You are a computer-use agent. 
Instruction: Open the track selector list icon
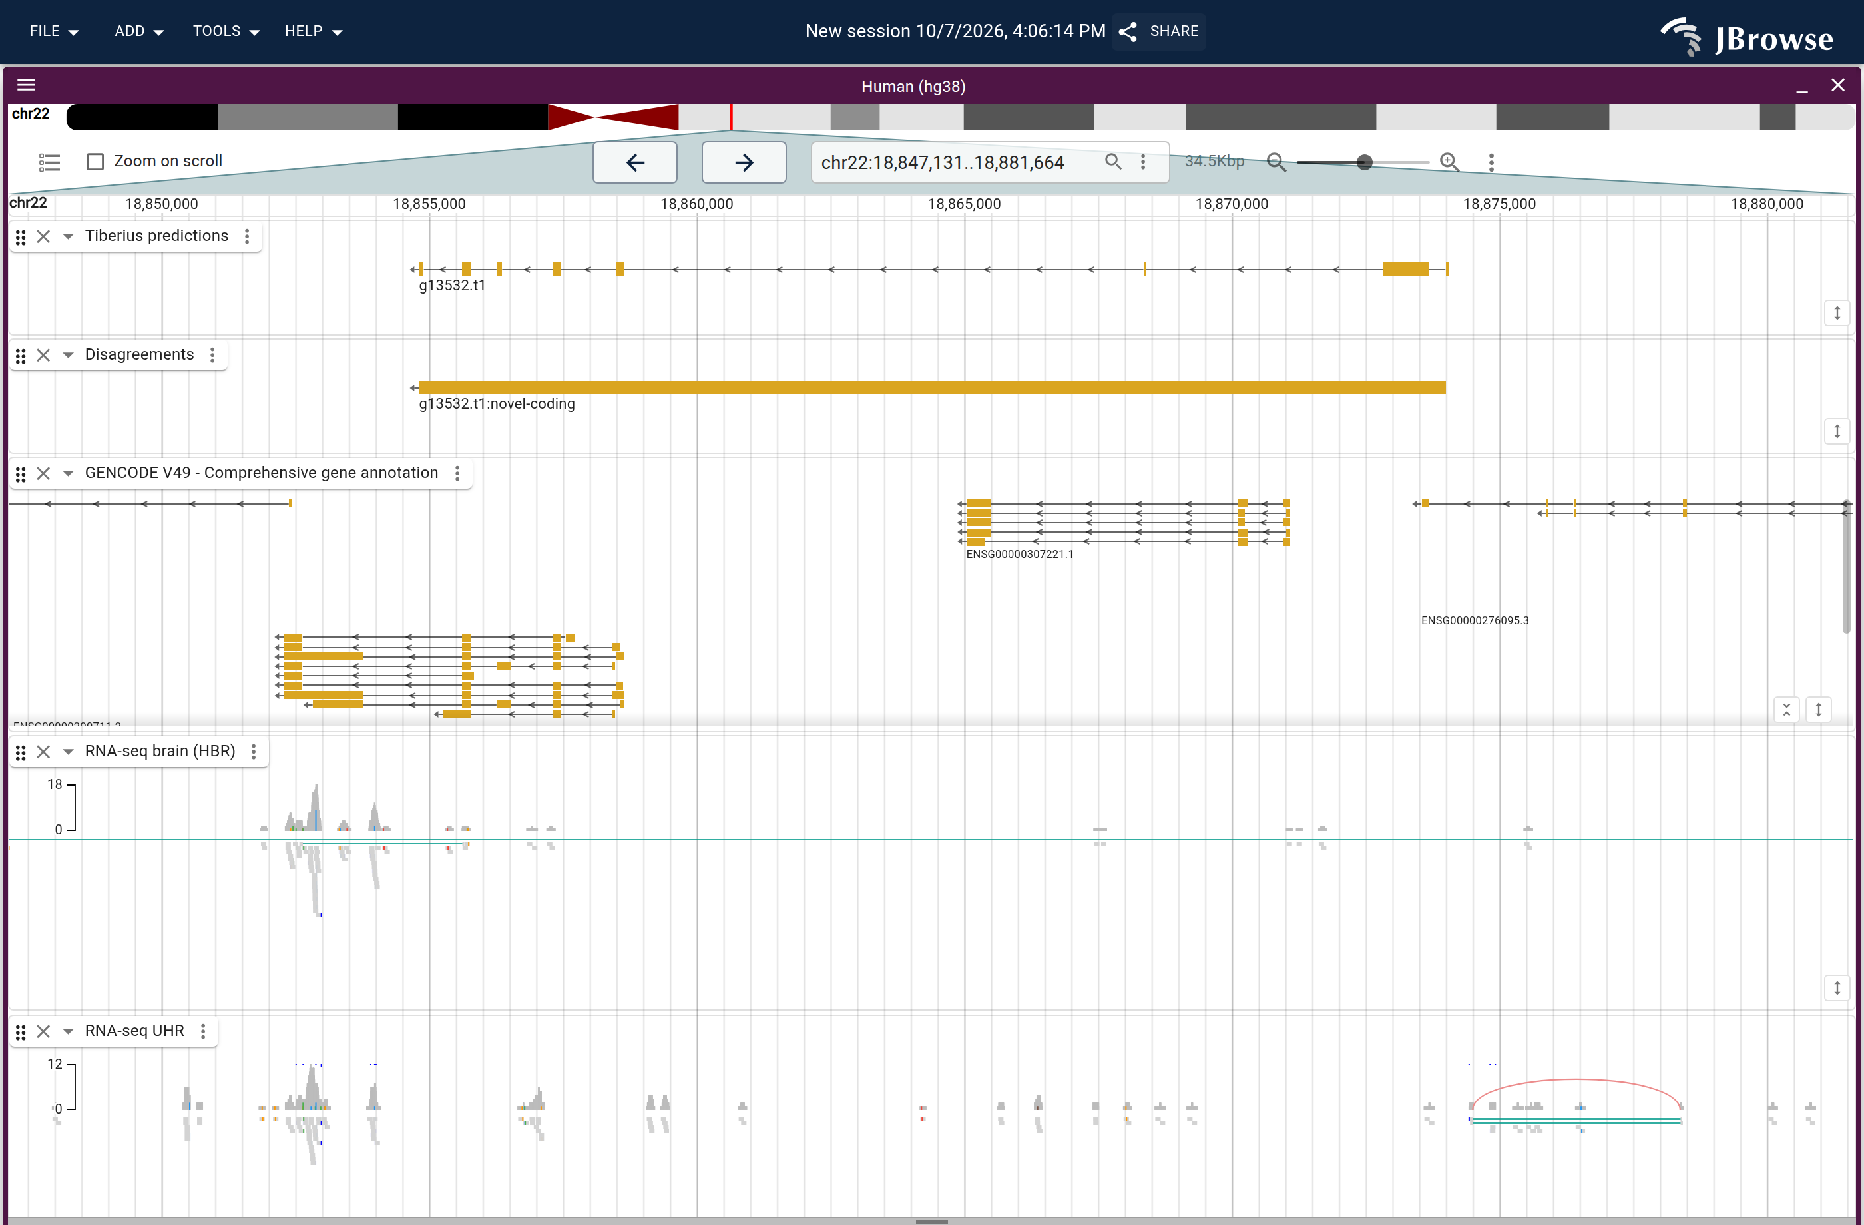click(x=49, y=162)
